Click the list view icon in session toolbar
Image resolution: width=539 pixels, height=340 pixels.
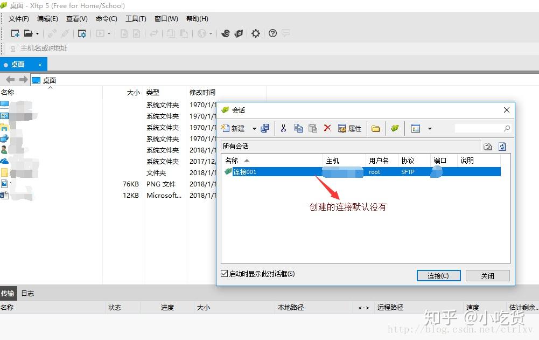416,128
